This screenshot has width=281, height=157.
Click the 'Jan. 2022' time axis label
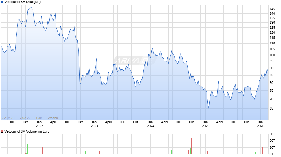[39, 124]
